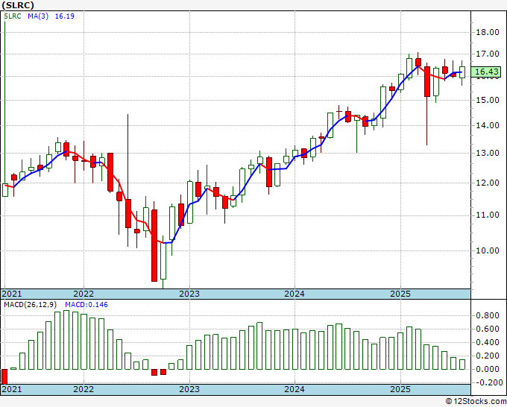Click the 13.00 price axis label
The height and width of the screenshot is (407, 507).
(x=488, y=153)
